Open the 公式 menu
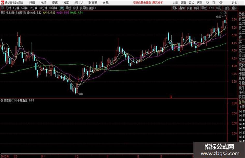This screenshot has height=158, width=245. (191, 3)
